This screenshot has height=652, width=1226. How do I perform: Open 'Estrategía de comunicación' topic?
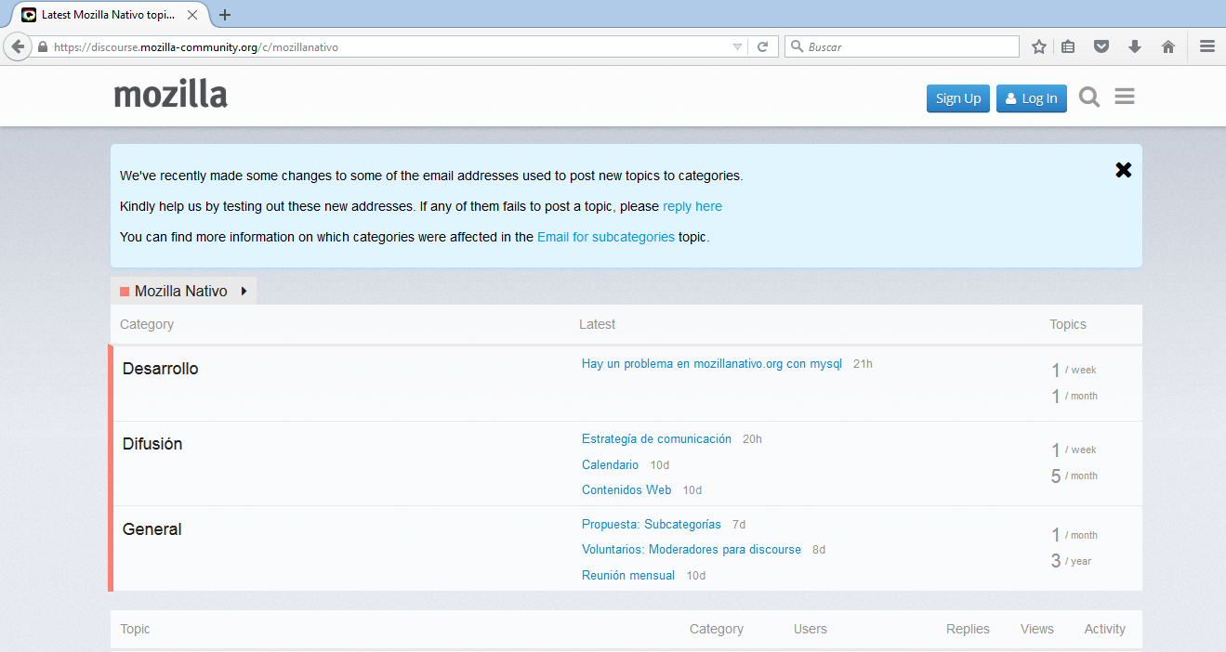[656, 439]
